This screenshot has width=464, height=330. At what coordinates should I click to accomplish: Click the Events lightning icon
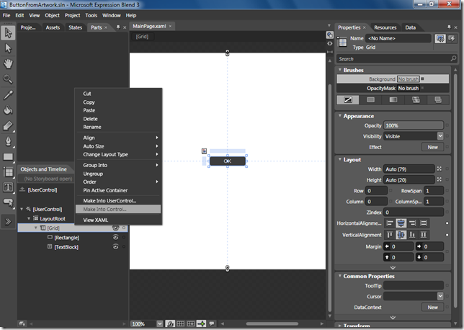tap(452, 38)
